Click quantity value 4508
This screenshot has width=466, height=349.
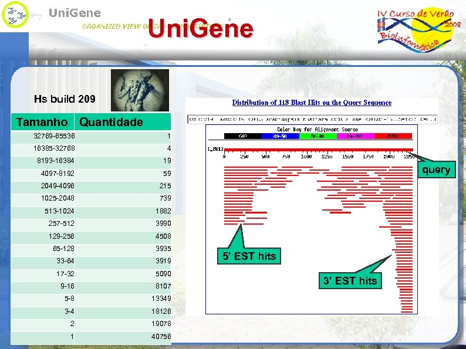[x=163, y=236]
